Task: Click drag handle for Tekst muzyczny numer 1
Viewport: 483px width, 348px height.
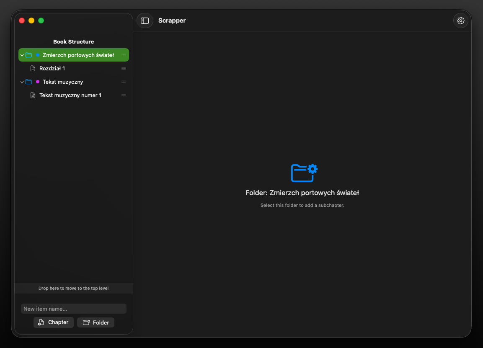Action: pyautogui.click(x=124, y=95)
